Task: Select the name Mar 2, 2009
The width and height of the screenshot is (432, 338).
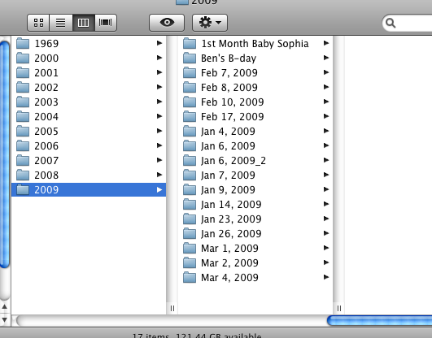Action: tap(229, 263)
